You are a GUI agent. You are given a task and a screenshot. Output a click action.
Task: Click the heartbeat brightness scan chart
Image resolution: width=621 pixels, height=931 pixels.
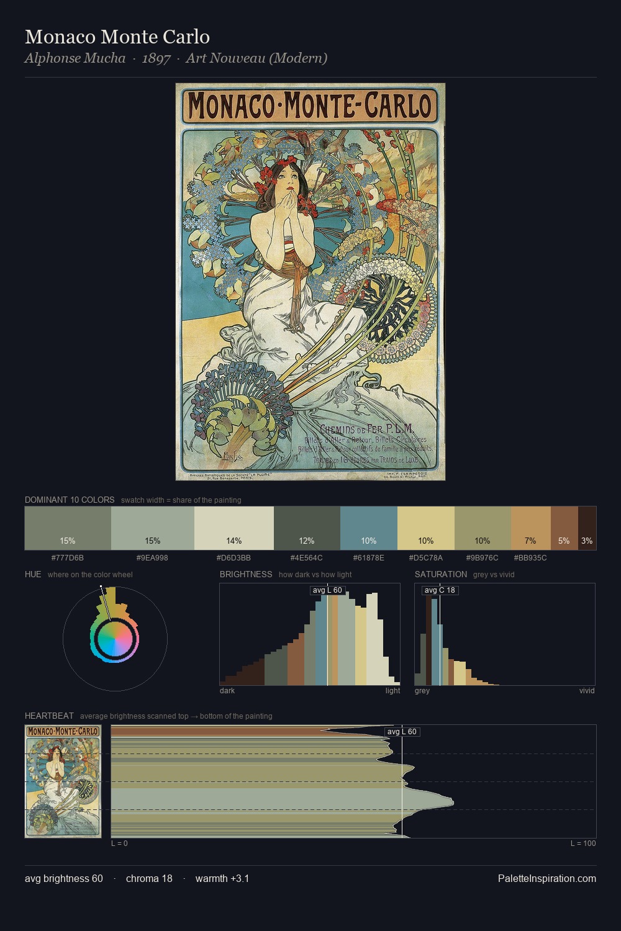pyautogui.click(x=353, y=781)
